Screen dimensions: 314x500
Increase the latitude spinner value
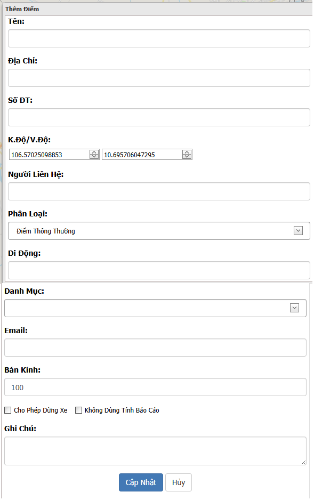pos(187,152)
